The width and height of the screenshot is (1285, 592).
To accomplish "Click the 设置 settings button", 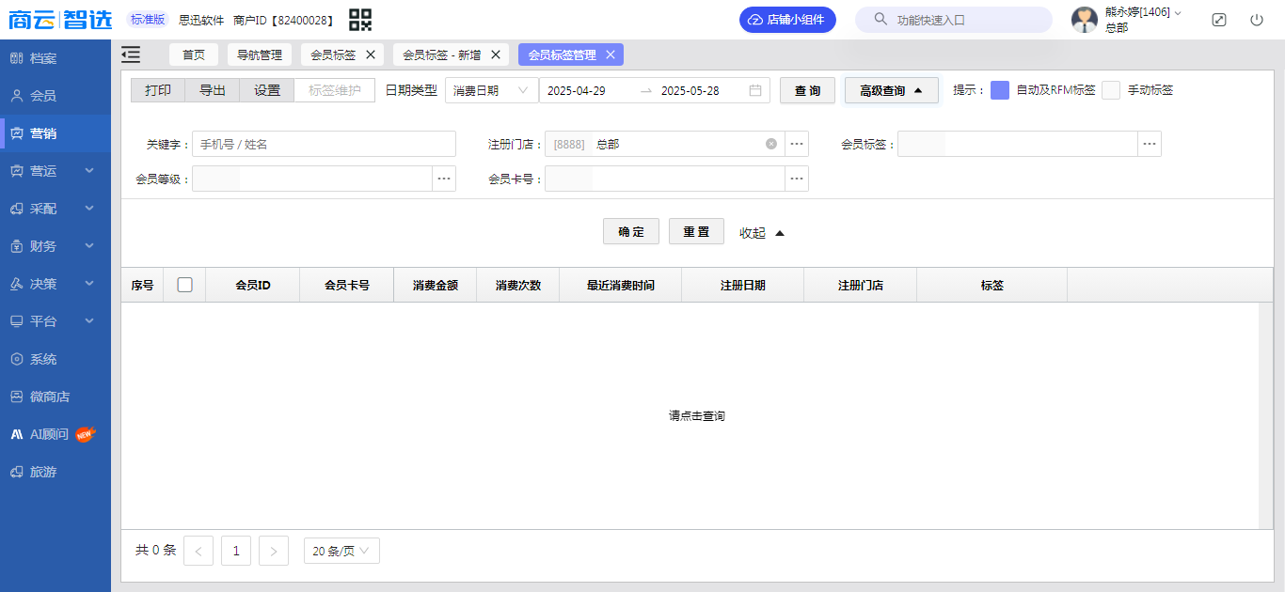I will [267, 90].
